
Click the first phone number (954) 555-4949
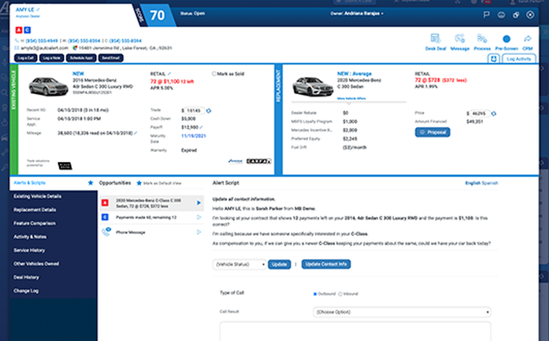coord(42,41)
